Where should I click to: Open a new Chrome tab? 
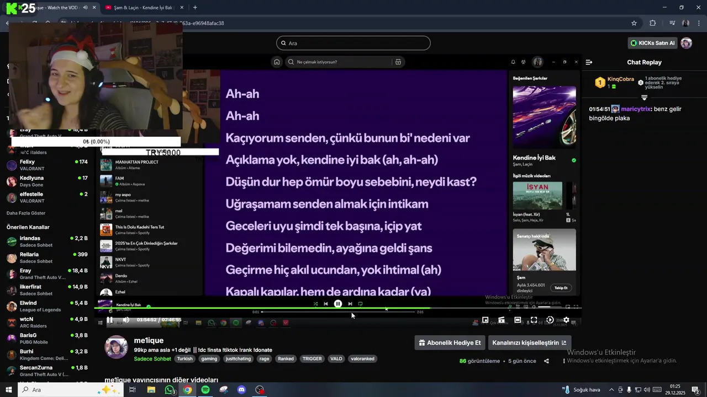click(x=195, y=8)
